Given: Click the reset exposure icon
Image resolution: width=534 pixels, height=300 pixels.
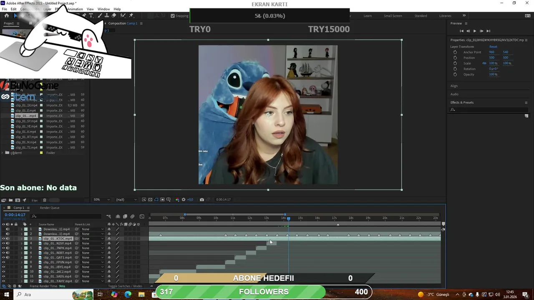Looking at the screenshot, I should click(x=184, y=200).
